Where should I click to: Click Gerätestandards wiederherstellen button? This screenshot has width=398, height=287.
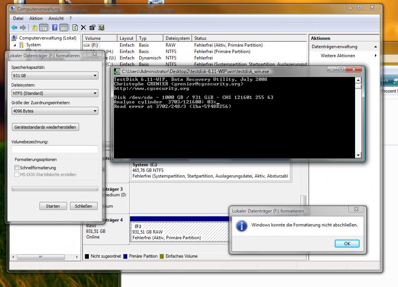coord(45,127)
